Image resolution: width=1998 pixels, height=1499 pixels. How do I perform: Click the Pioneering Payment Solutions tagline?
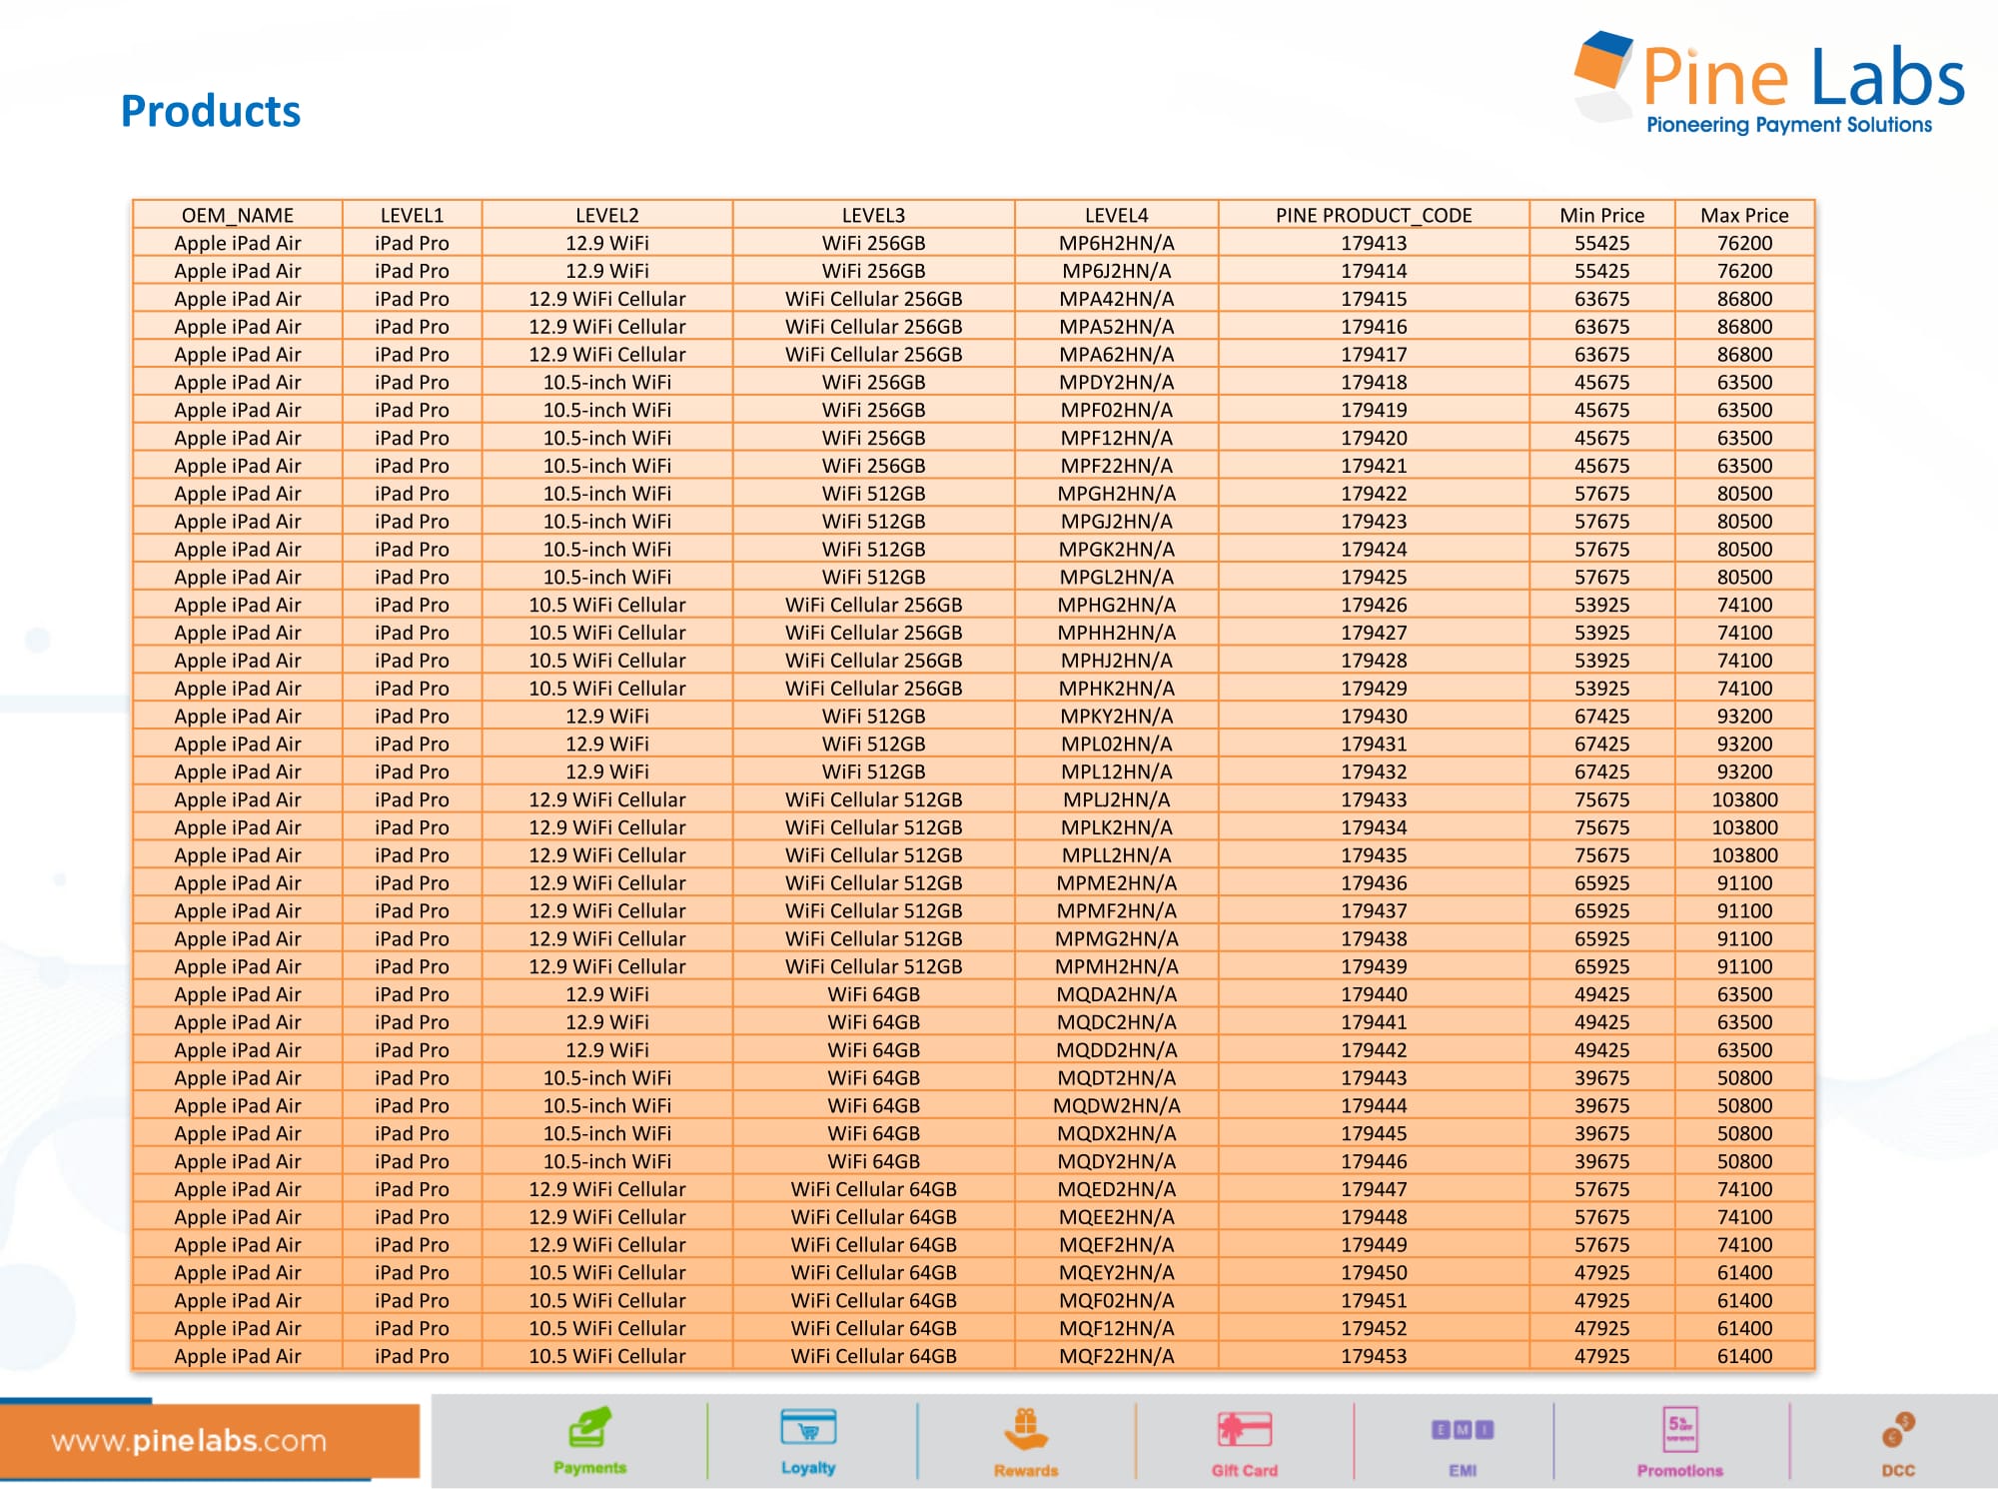1788,125
